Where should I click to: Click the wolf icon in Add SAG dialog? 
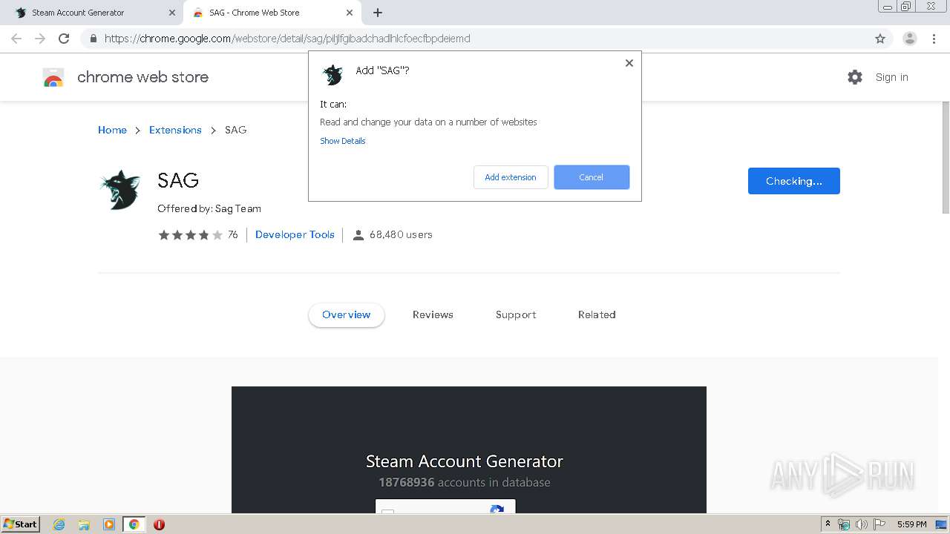(x=332, y=74)
